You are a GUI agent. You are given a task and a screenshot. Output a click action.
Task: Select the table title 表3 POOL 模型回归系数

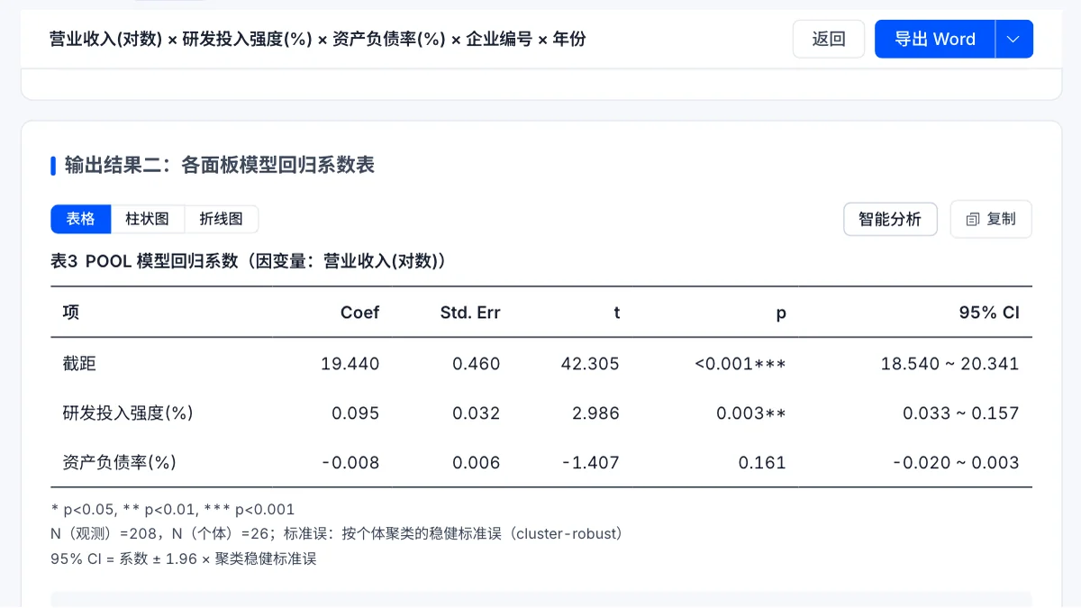pos(249,261)
